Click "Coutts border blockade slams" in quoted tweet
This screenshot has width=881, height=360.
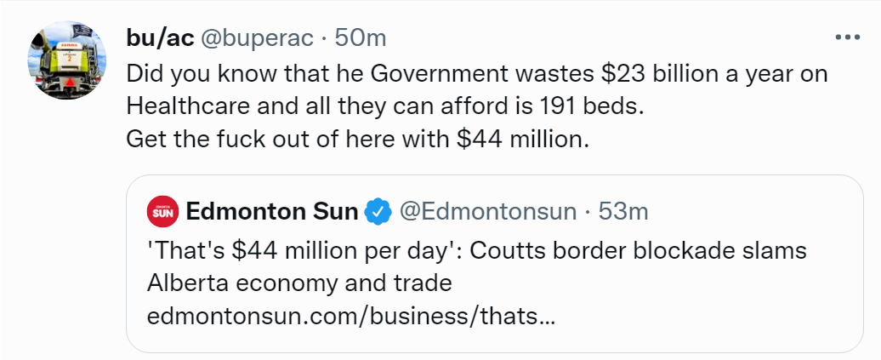tap(639, 250)
